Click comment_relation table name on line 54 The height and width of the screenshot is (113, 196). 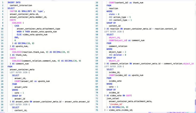click(118, 46)
